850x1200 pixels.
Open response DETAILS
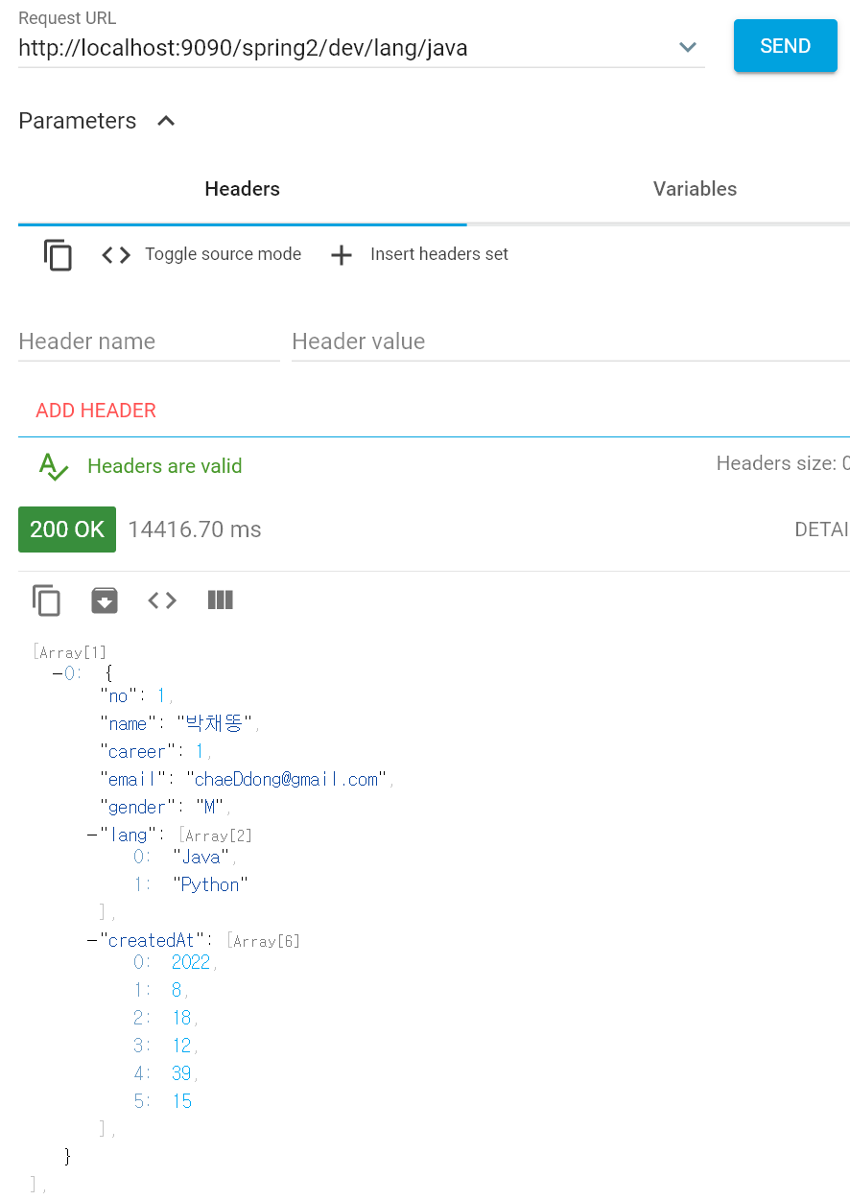pos(821,529)
